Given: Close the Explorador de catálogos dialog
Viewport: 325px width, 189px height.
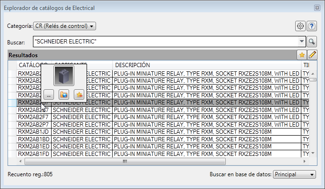Looking at the screenshot, I should pyautogui.click(x=317, y=8).
